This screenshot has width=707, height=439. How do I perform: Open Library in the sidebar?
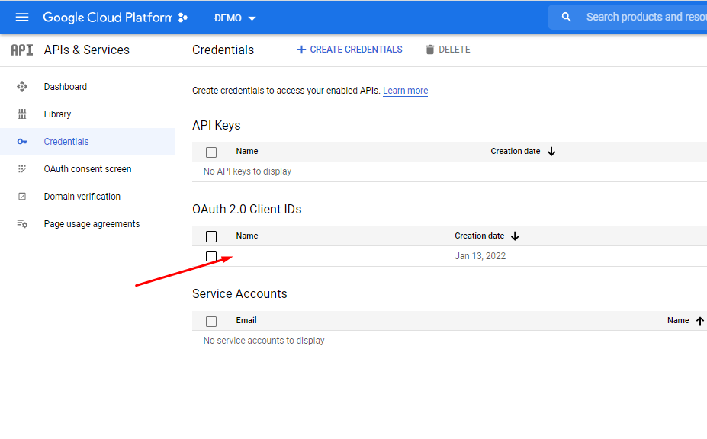[x=57, y=114]
